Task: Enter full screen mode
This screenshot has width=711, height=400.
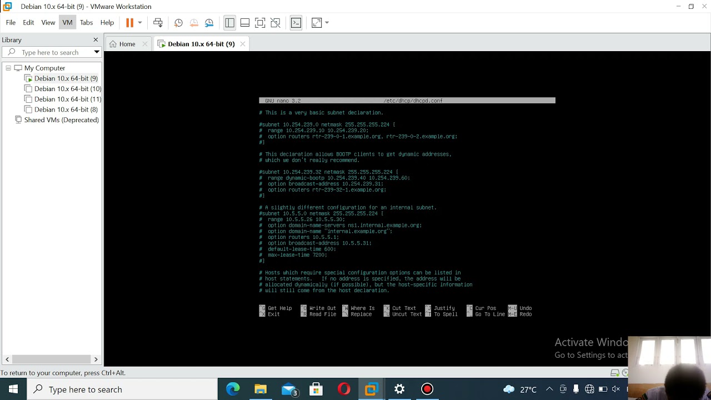Action: point(260,23)
